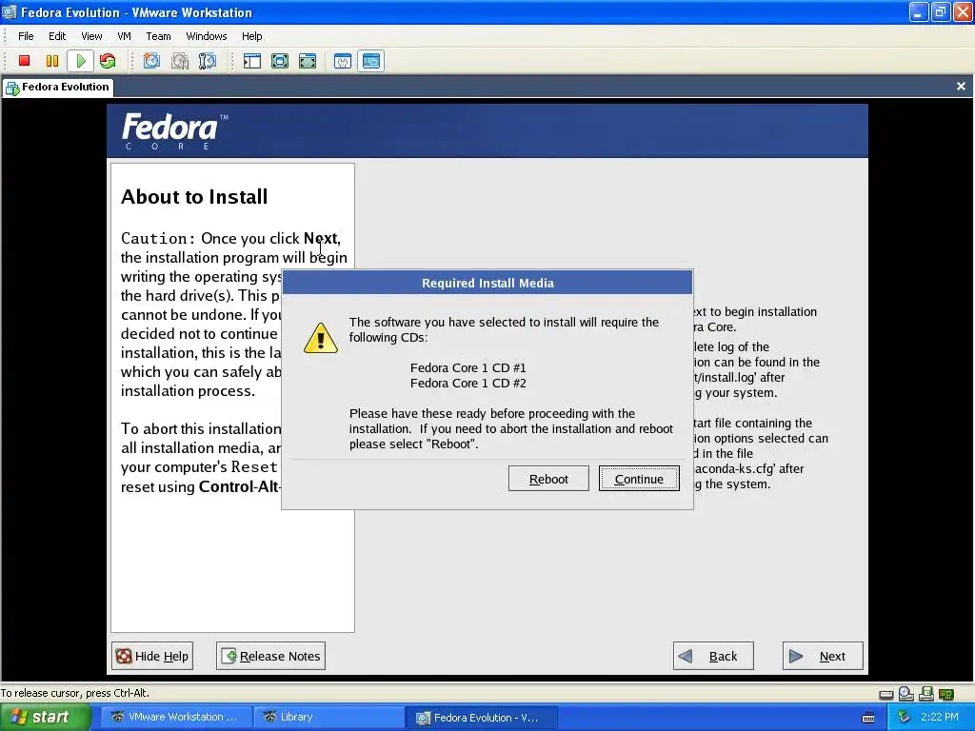Click the keyboard icon in system tray
This screenshot has width=975, height=731.
pyautogui.click(x=868, y=718)
